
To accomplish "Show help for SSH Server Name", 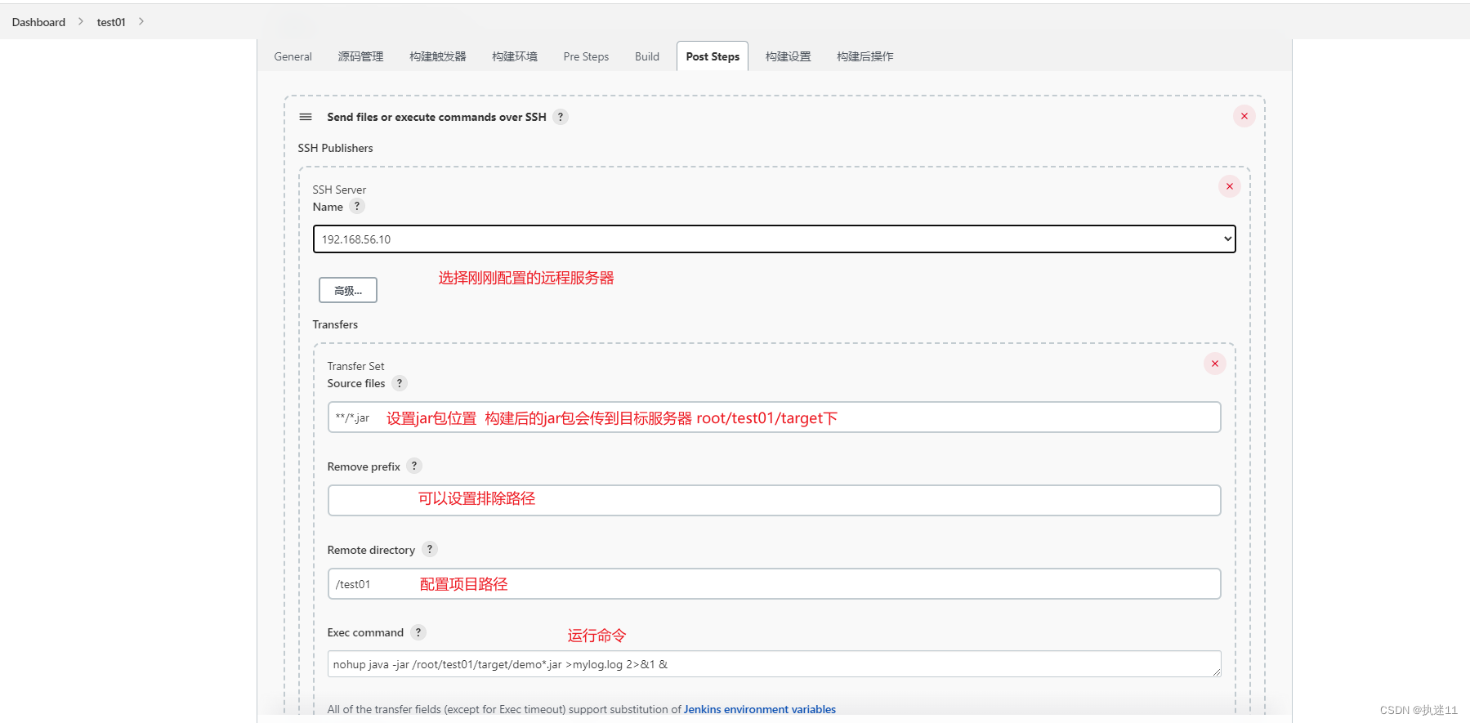I will [x=357, y=206].
